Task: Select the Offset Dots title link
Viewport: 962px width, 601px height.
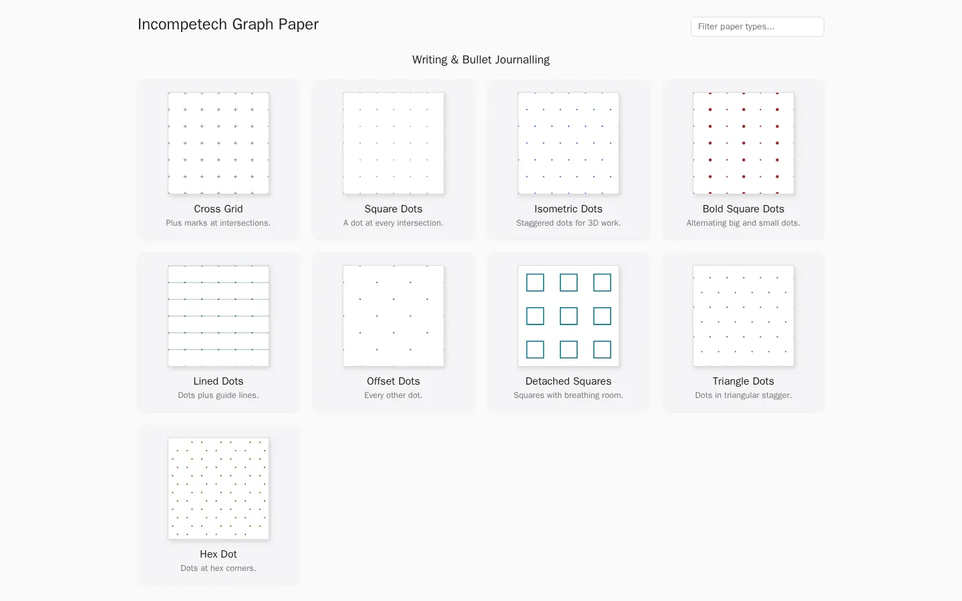Action: coord(393,381)
